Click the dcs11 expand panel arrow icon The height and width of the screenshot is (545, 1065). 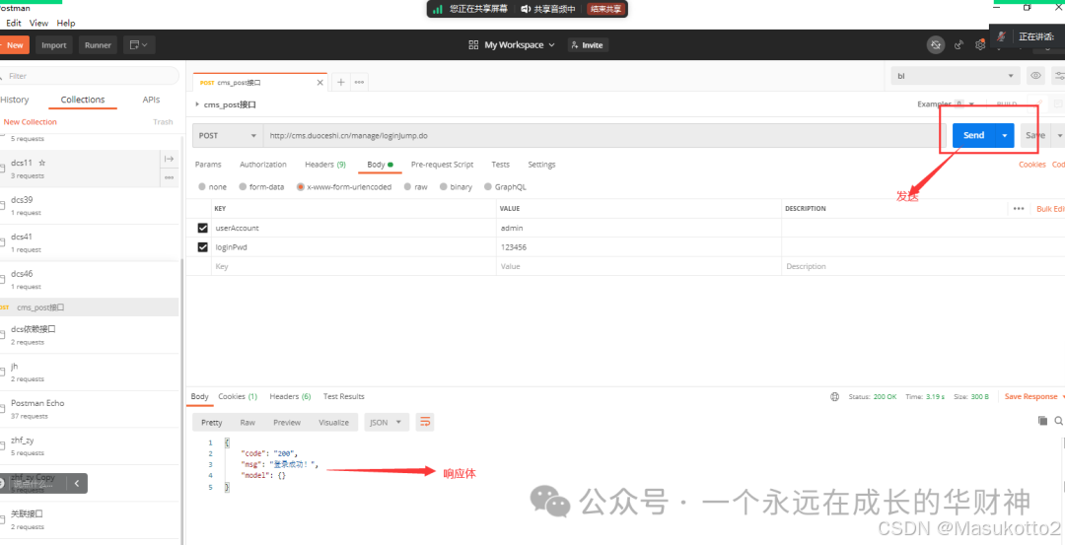pos(170,159)
